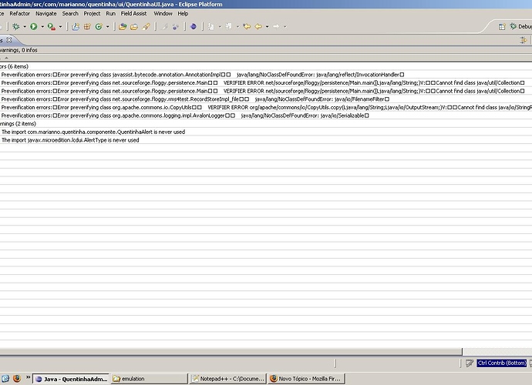Switch to Java - QuentinhaAdm taskbar button

coord(71,379)
